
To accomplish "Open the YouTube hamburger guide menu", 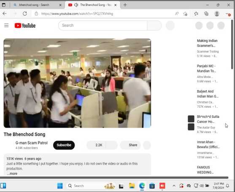I will [6, 25].
